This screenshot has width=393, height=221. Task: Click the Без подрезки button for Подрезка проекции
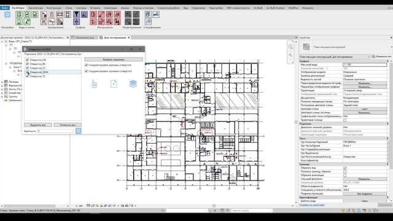(x=364, y=194)
